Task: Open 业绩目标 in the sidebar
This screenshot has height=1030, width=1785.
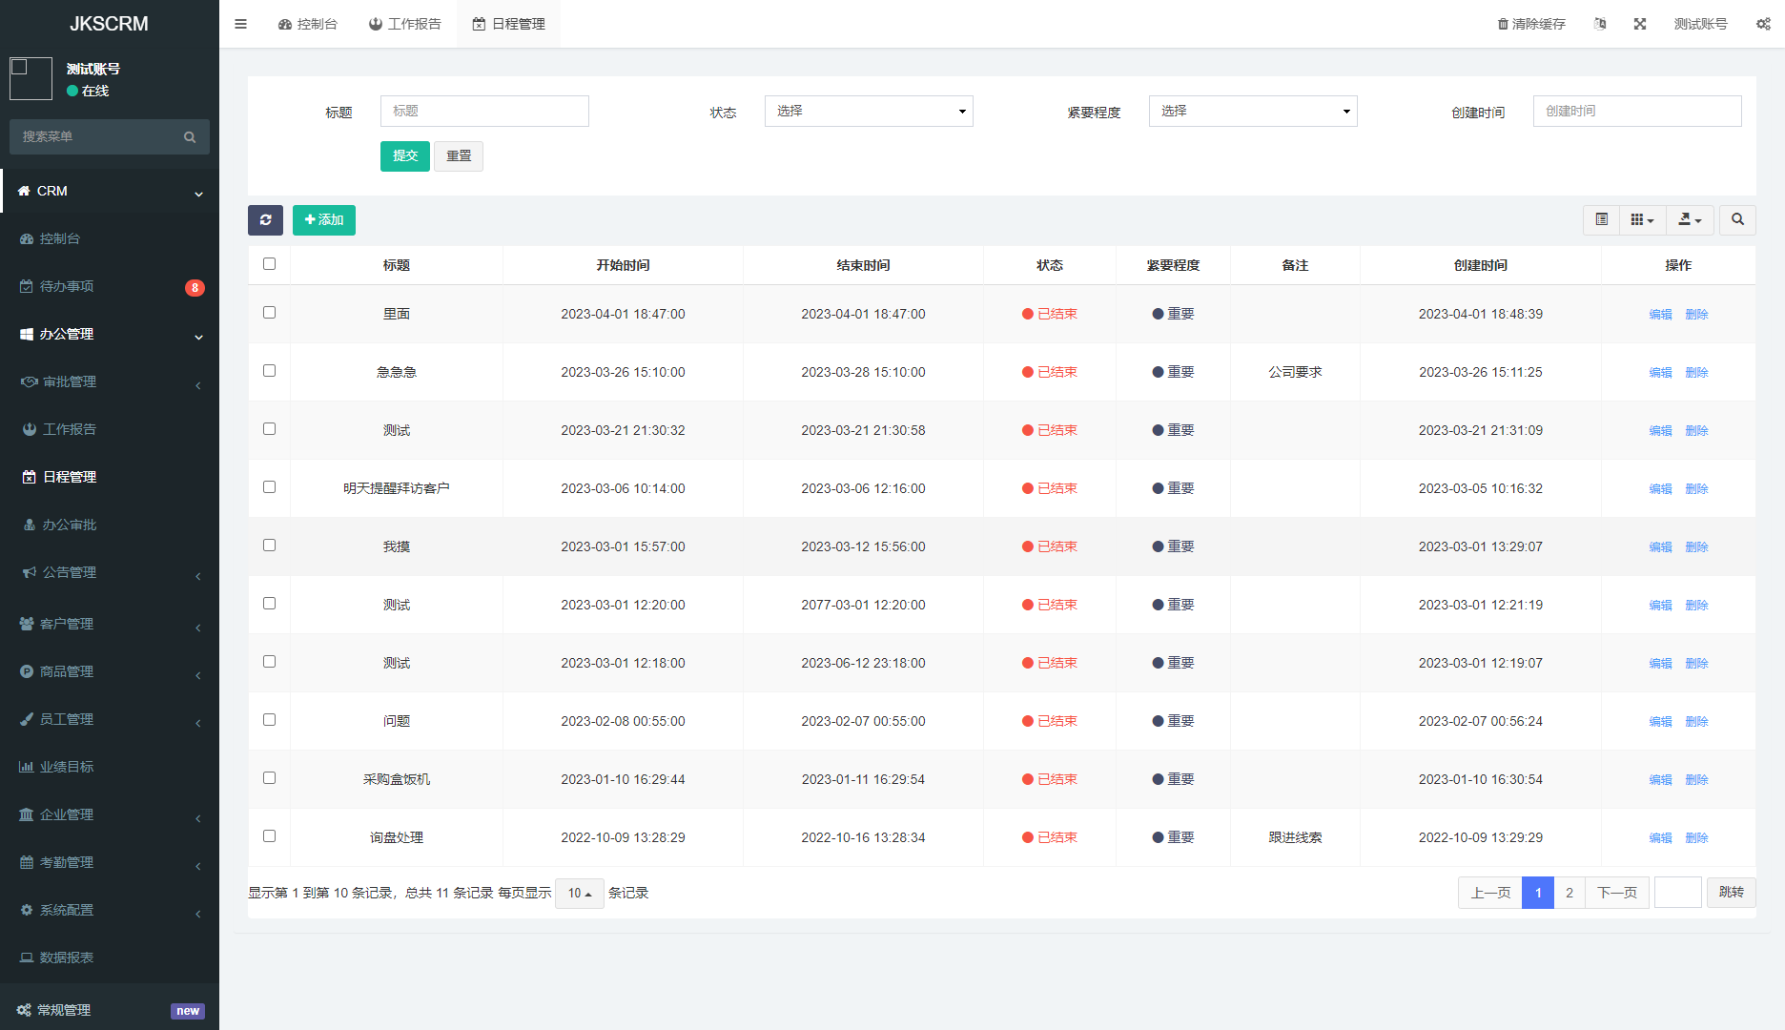Action: pyautogui.click(x=110, y=767)
